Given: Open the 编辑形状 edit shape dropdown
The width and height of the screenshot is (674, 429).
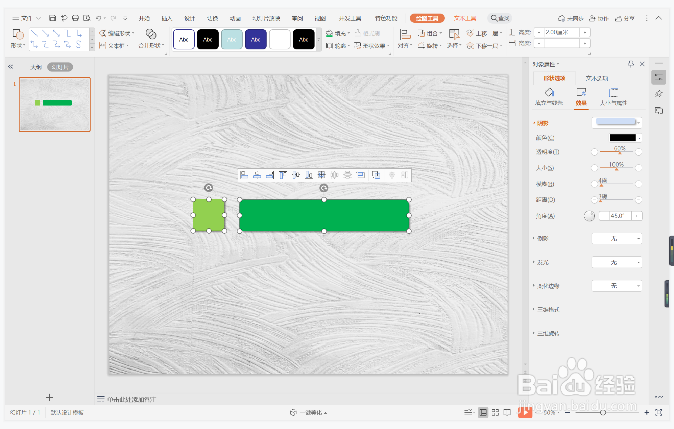Looking at the screenshot, I should coord(117,33).
